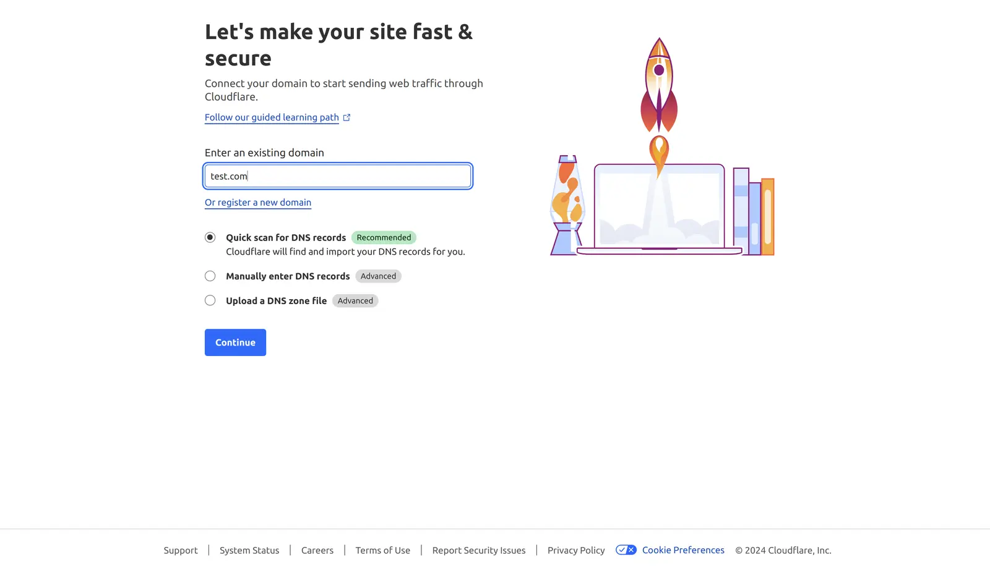Open Cookie Preferences link
The image size is (990, 568).
click(683, 550)
